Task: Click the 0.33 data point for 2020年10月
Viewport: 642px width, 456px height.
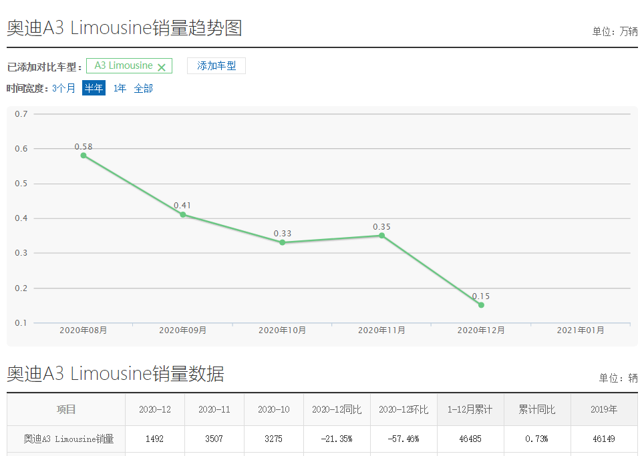Action: coord(283,242)
